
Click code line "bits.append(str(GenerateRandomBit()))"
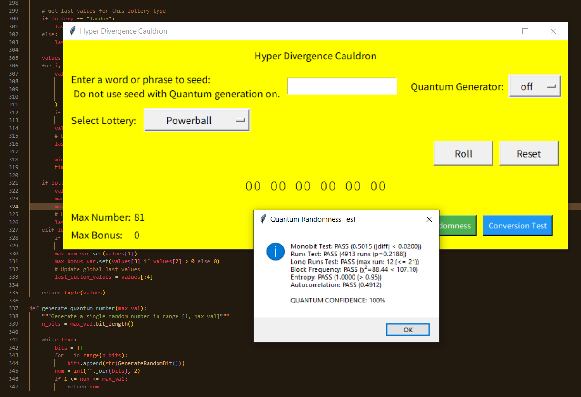[126, 363]
